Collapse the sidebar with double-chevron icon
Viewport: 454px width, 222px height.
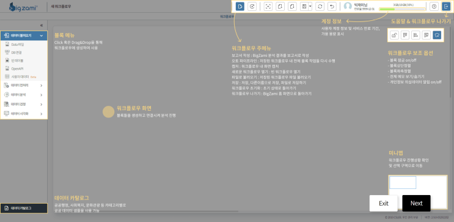click(42, 26)
